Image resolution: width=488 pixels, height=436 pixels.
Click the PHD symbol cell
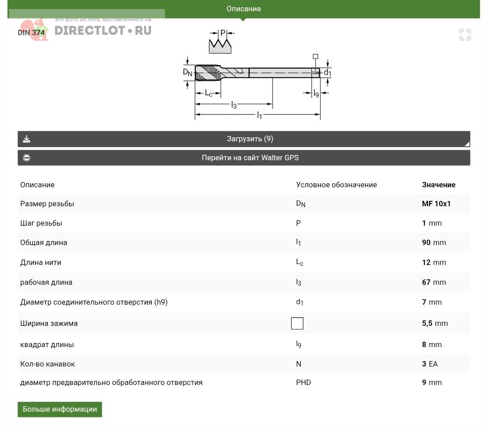(303, 382)
